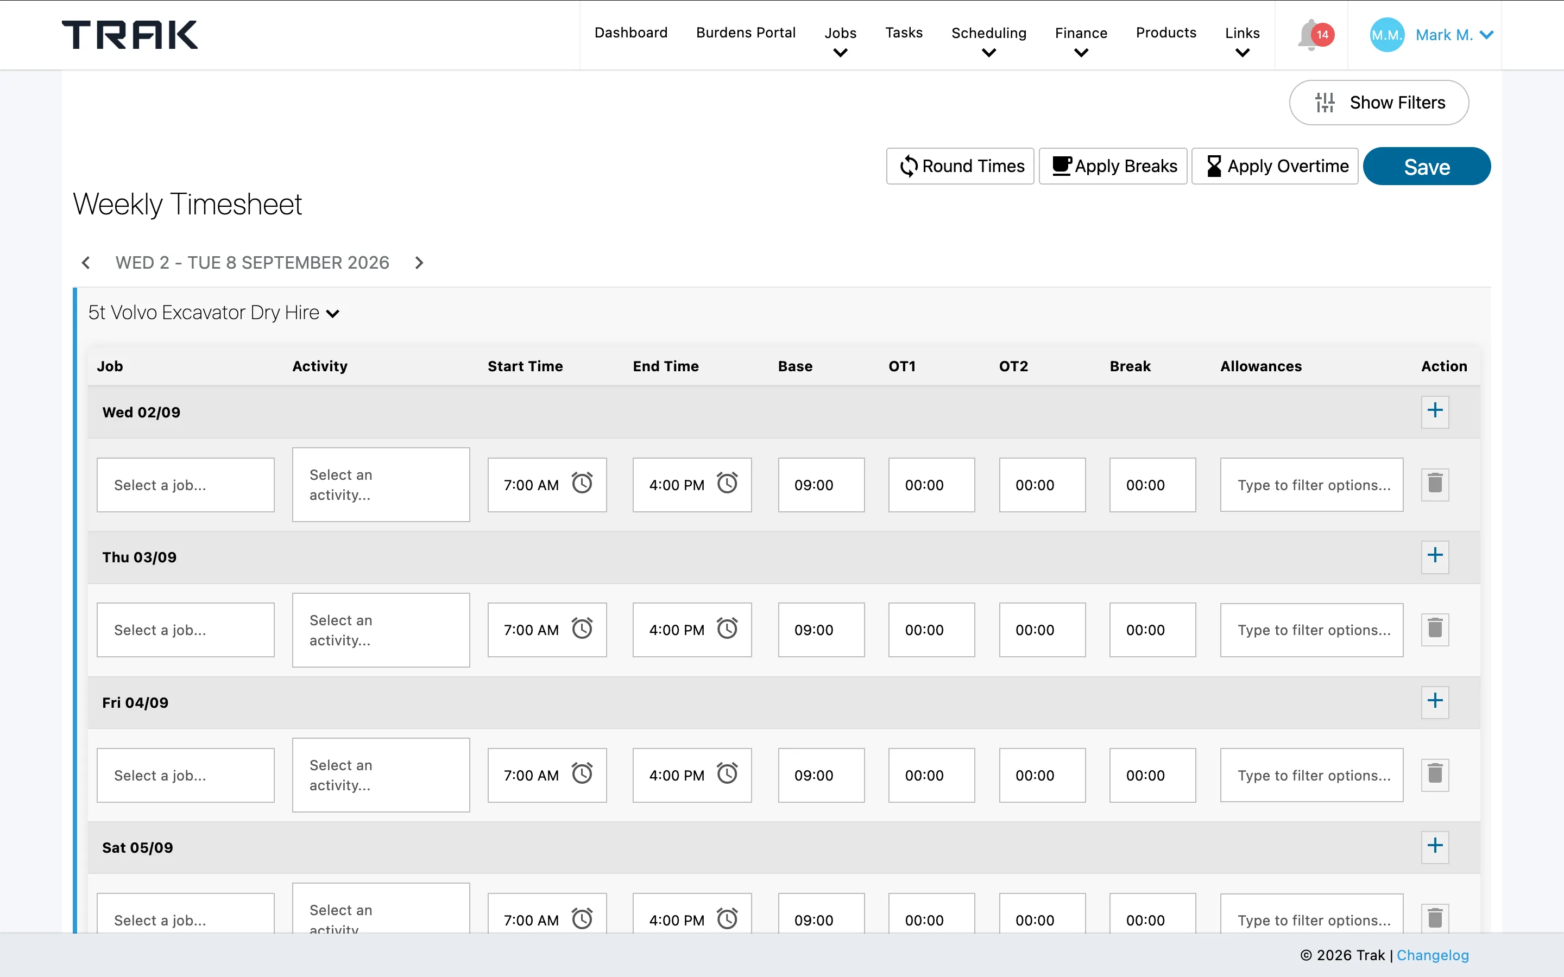Click the Allowances filter field for Wed 02/09
The image size is (1564, 977).
pos(1311,485)
